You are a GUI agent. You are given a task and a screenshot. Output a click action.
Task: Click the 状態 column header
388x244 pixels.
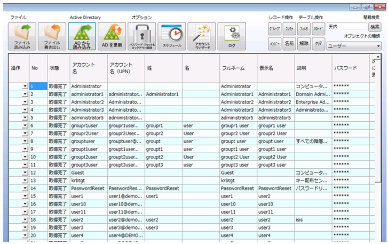[x=59, y=68]
